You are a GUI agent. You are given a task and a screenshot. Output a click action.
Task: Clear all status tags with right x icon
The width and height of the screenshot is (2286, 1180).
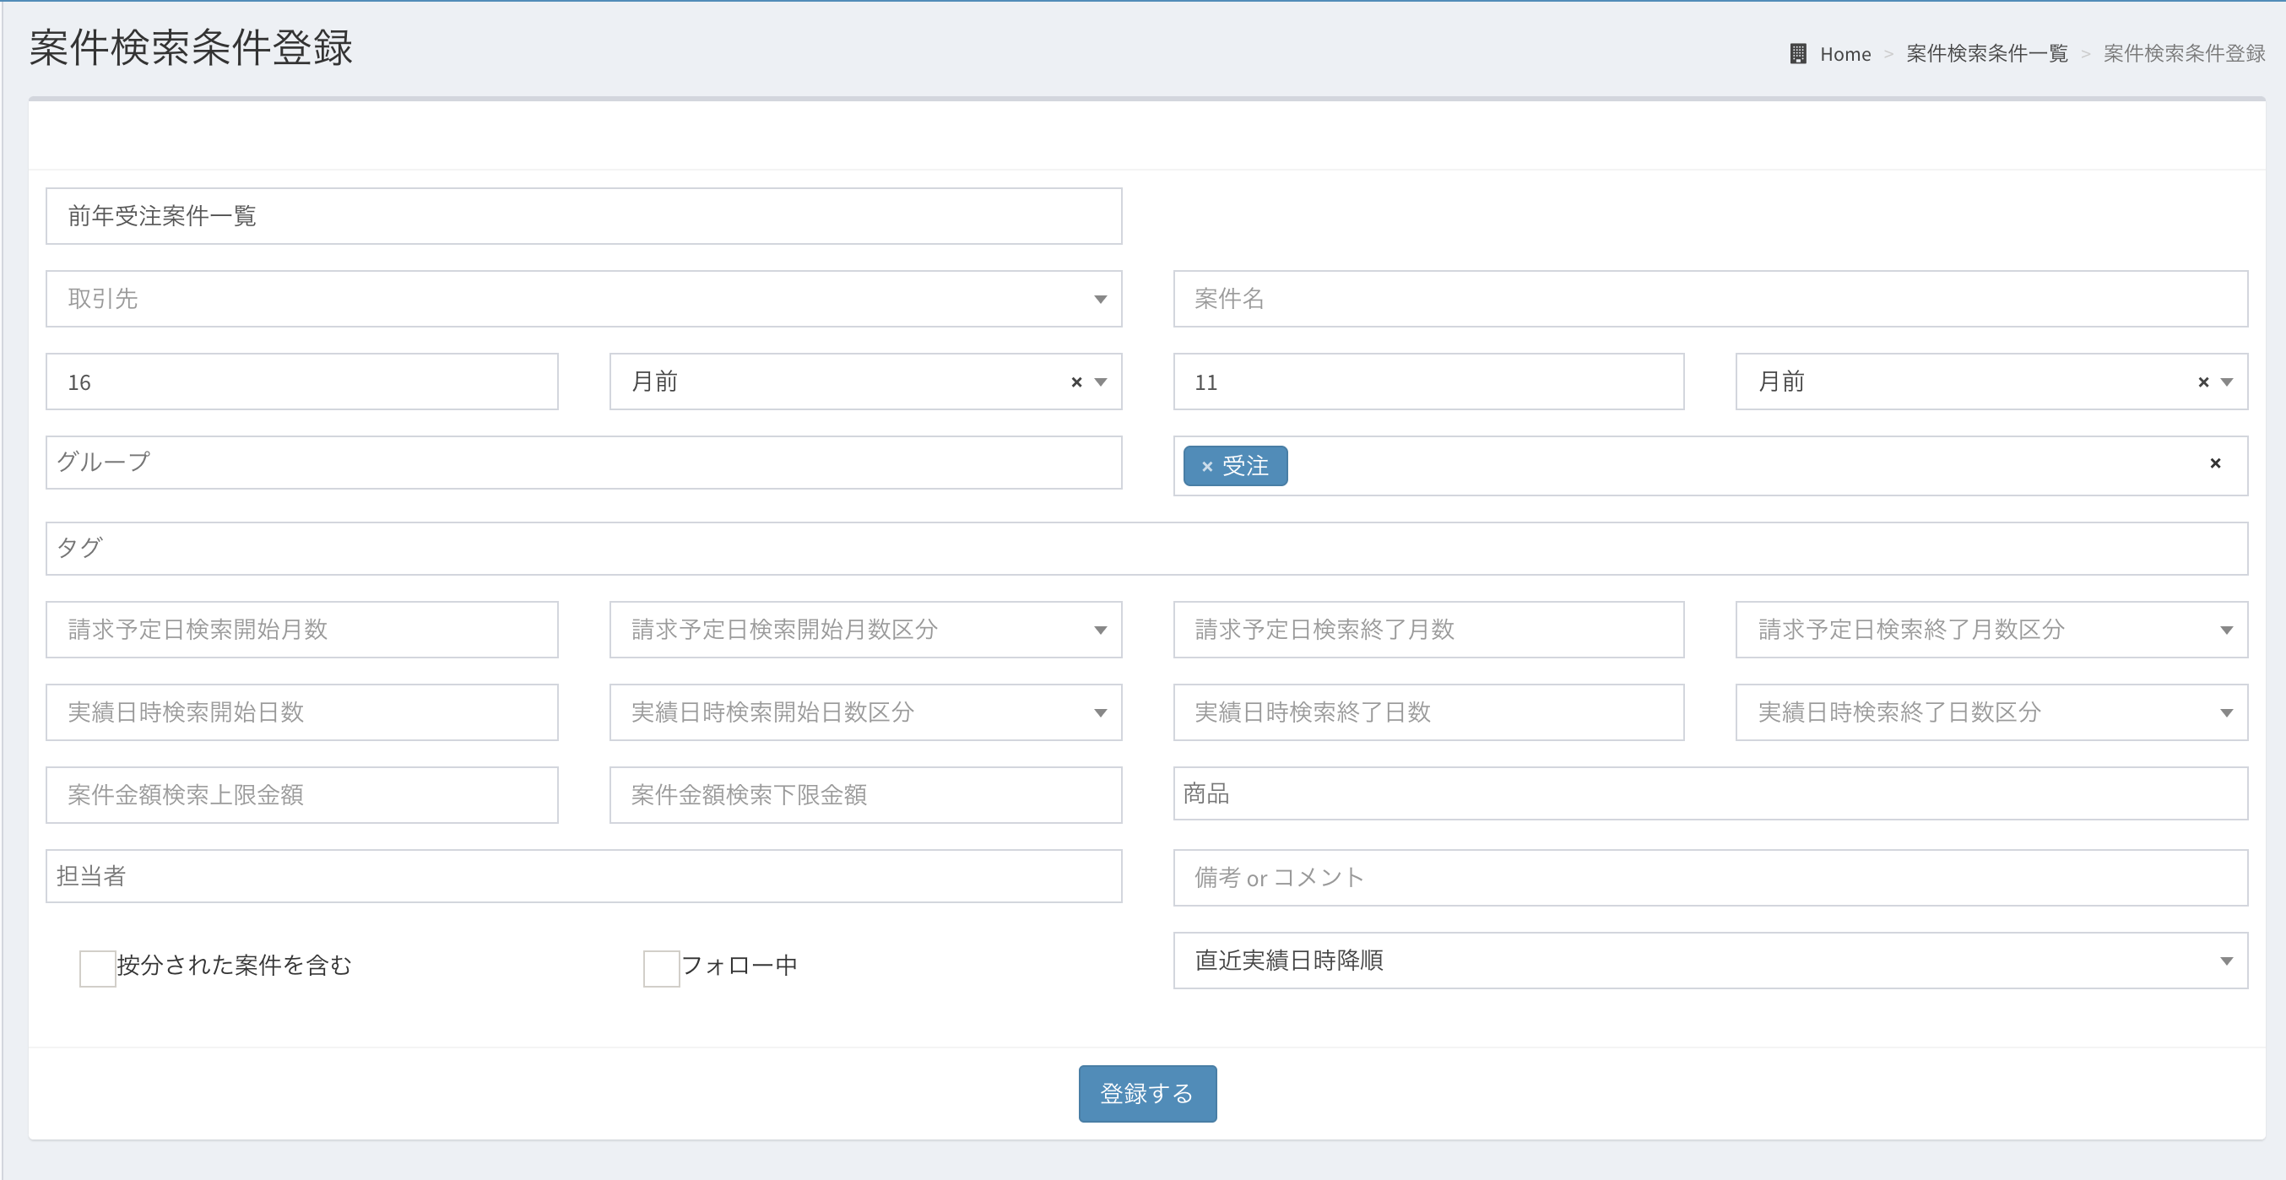pos(2215,463)
